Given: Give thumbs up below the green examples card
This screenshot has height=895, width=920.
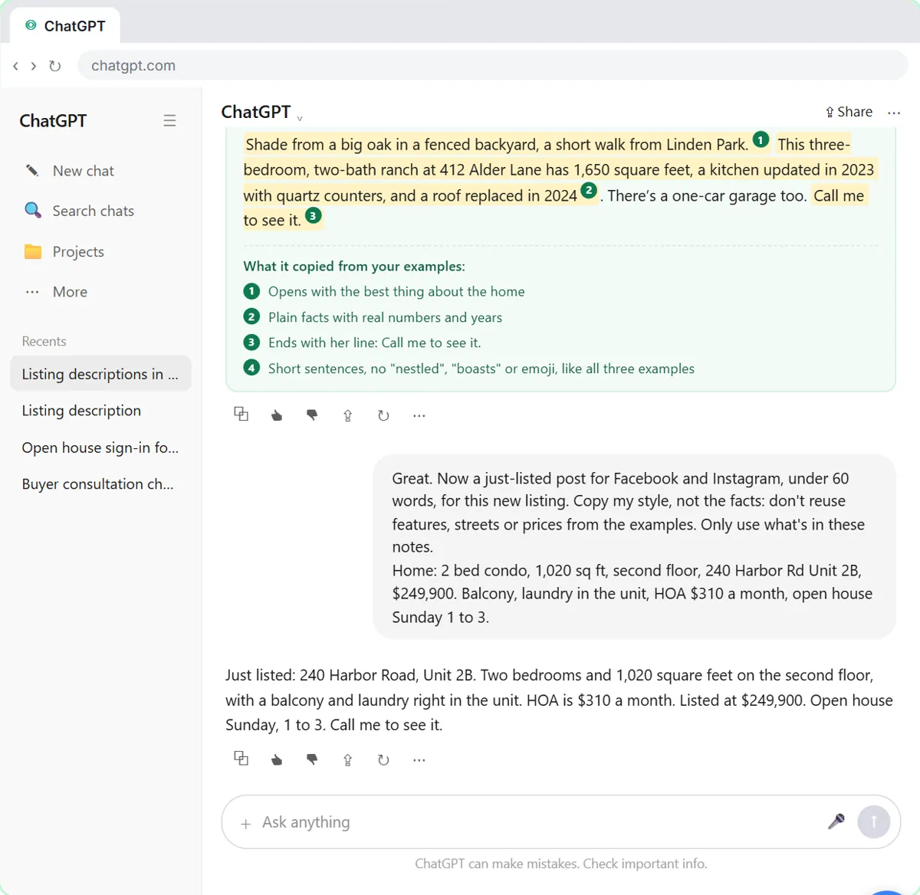Looking at the screenshot, I should 277,415.
